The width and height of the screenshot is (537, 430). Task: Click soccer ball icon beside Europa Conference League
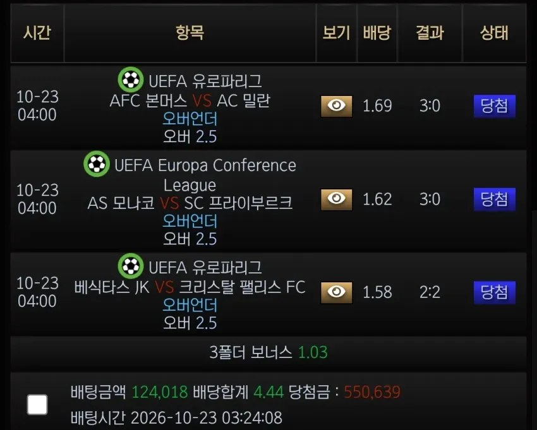click(97, 164)
